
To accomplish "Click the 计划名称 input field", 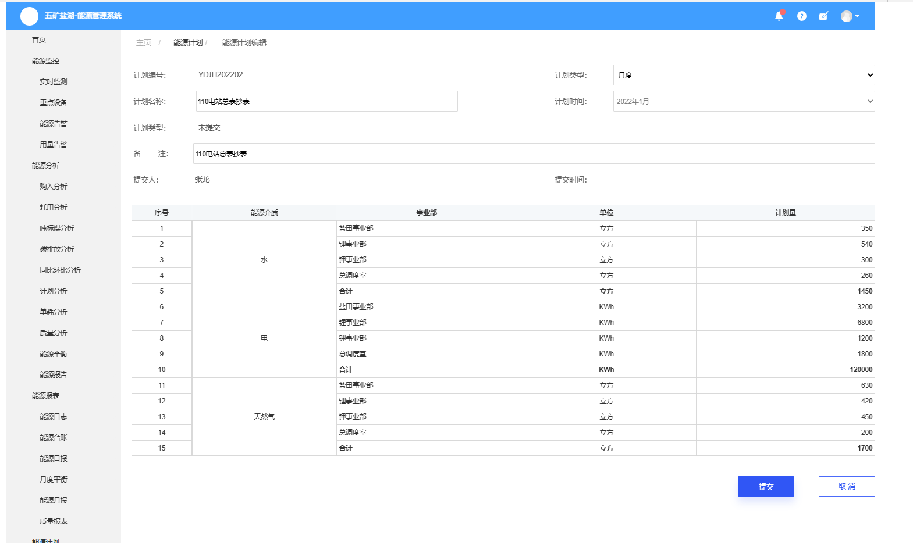I will (326, 101).
